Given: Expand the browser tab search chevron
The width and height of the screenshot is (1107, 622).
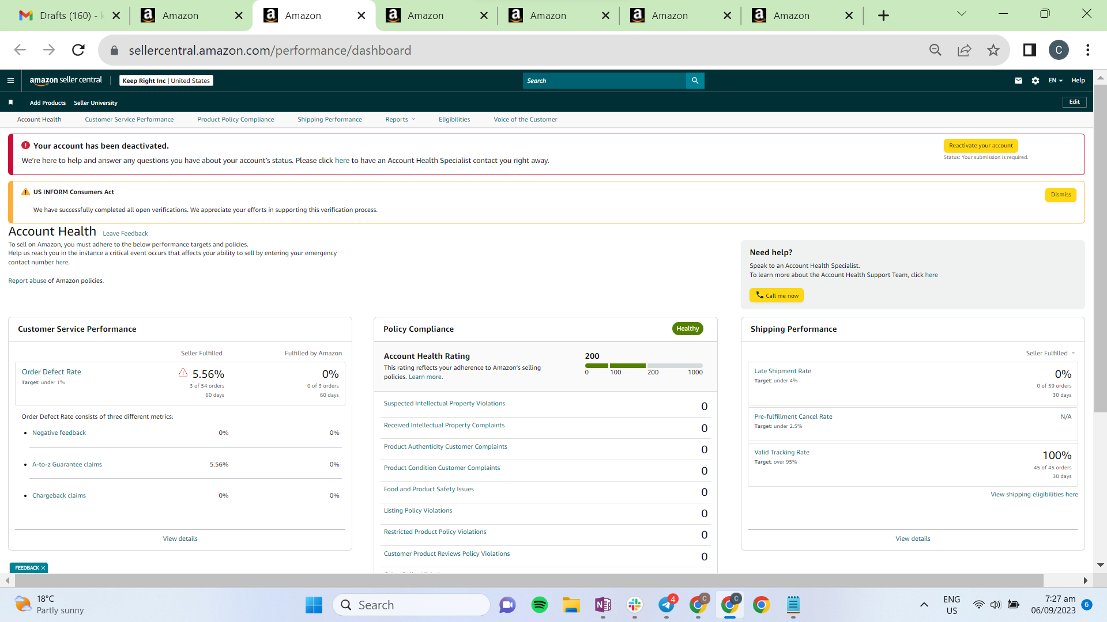Looking at the screenshot, I should coord(962,14).
